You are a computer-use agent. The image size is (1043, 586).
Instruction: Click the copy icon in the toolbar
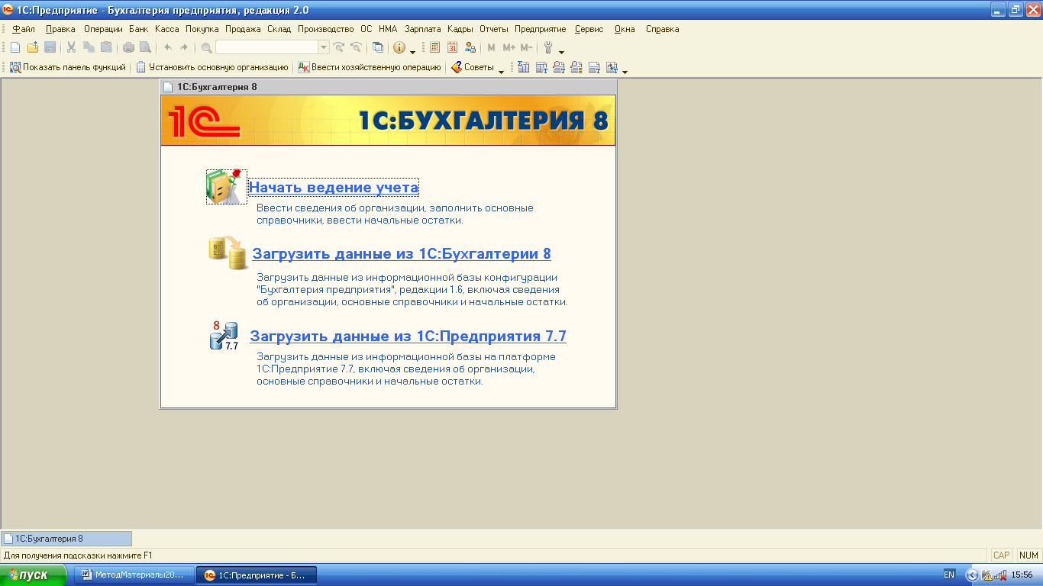tap(89, 47)
